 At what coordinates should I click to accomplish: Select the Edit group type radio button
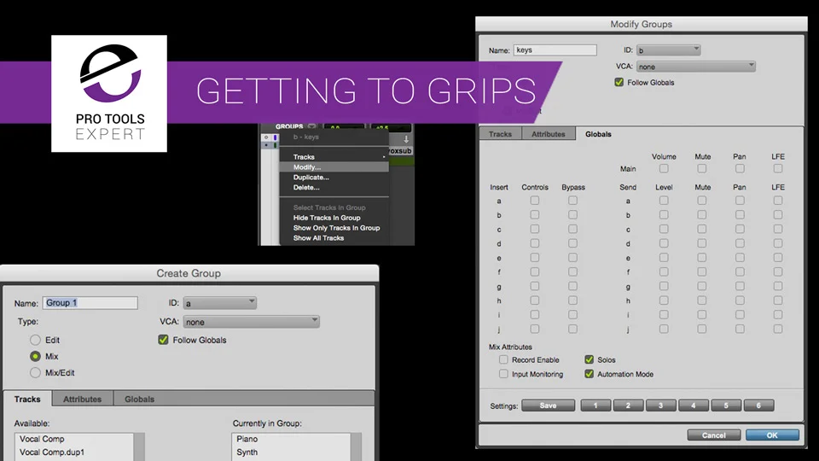(x=35, y=340)
